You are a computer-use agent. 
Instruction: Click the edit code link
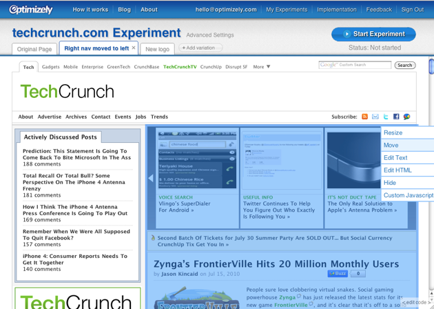pos(417,302)
